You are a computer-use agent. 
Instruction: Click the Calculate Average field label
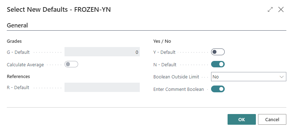click(x=25, y=65)
